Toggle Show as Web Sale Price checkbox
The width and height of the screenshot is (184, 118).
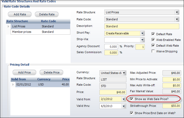(132, 99)
